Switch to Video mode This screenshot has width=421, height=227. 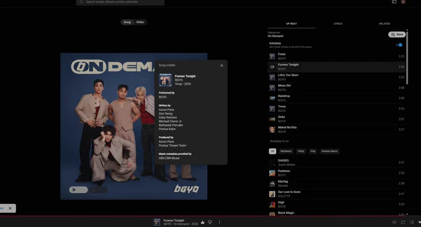click(x=140, y=22)
